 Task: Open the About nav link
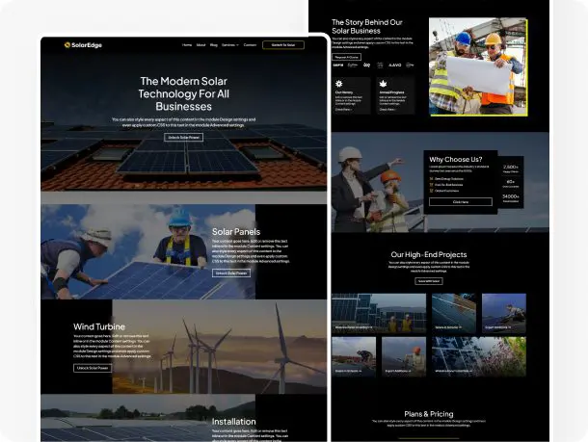pos(200,45)
